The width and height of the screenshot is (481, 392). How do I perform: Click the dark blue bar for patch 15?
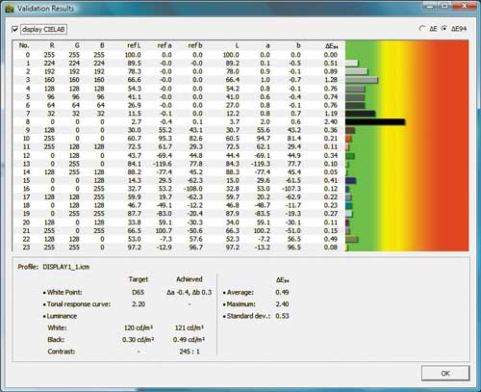tap(350, 181)
